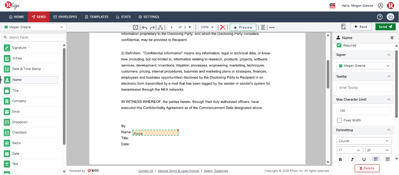This screenshot has height=175, width=399.
Task: Open the ENVELOPES tab
Action: [65, 17]
